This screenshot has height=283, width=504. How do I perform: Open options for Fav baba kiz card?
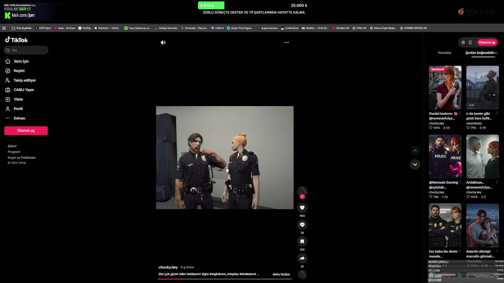point(460,252)
